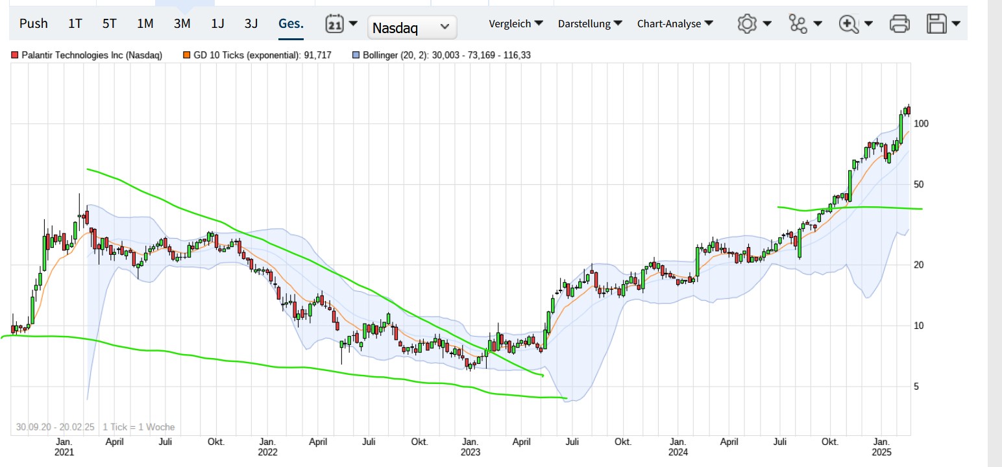
Task: Click the orange GD 10 Ticks swatch
Action: [x=188, y=55]
